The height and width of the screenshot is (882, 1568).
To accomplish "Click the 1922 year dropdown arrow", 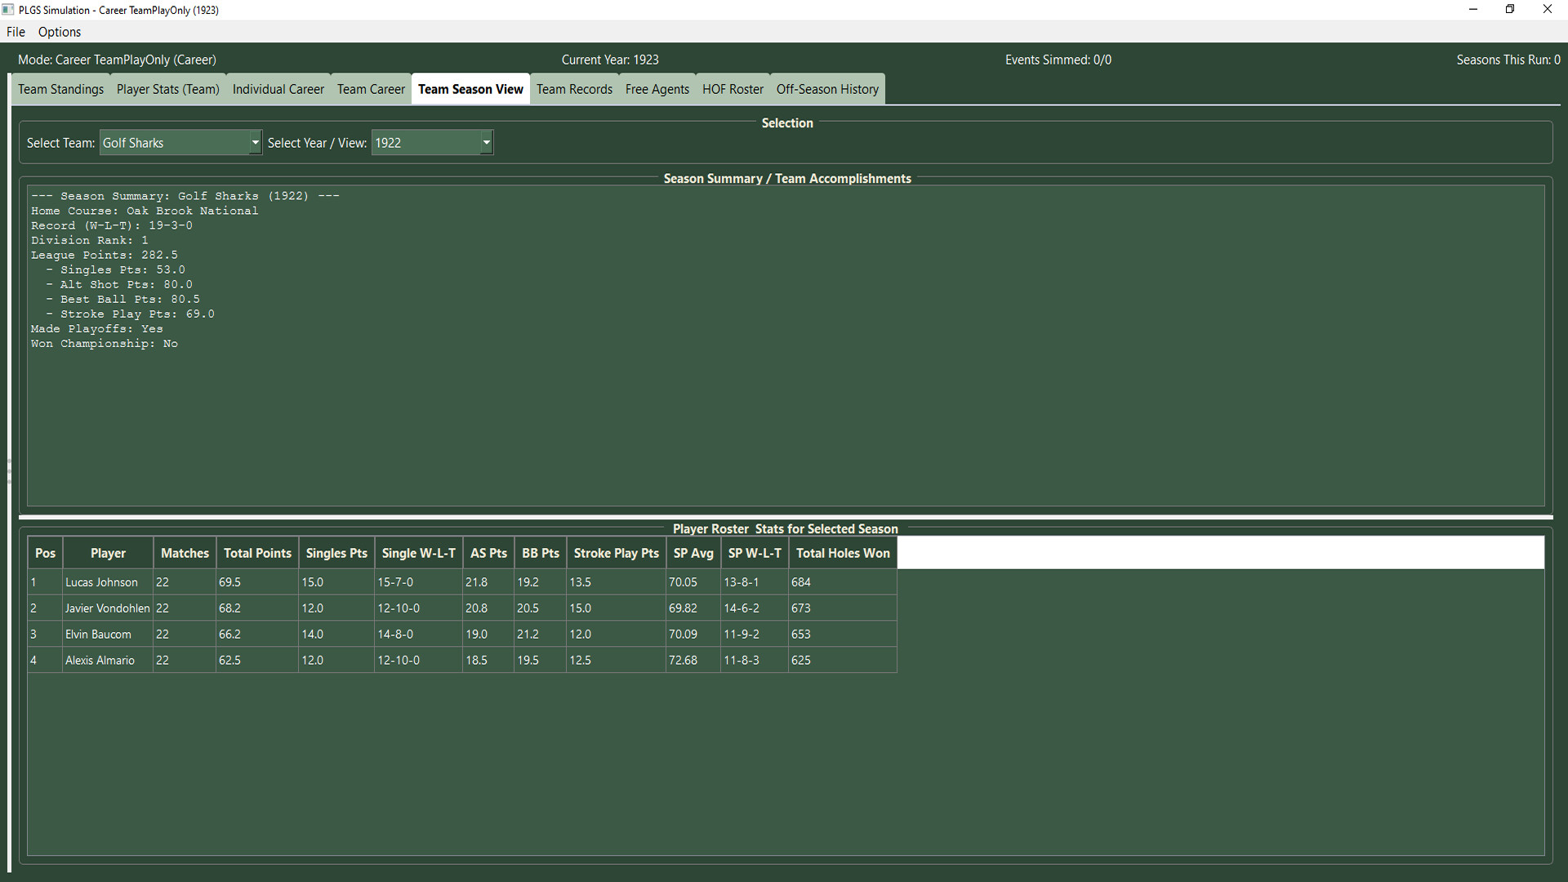I will pos(486,142).
